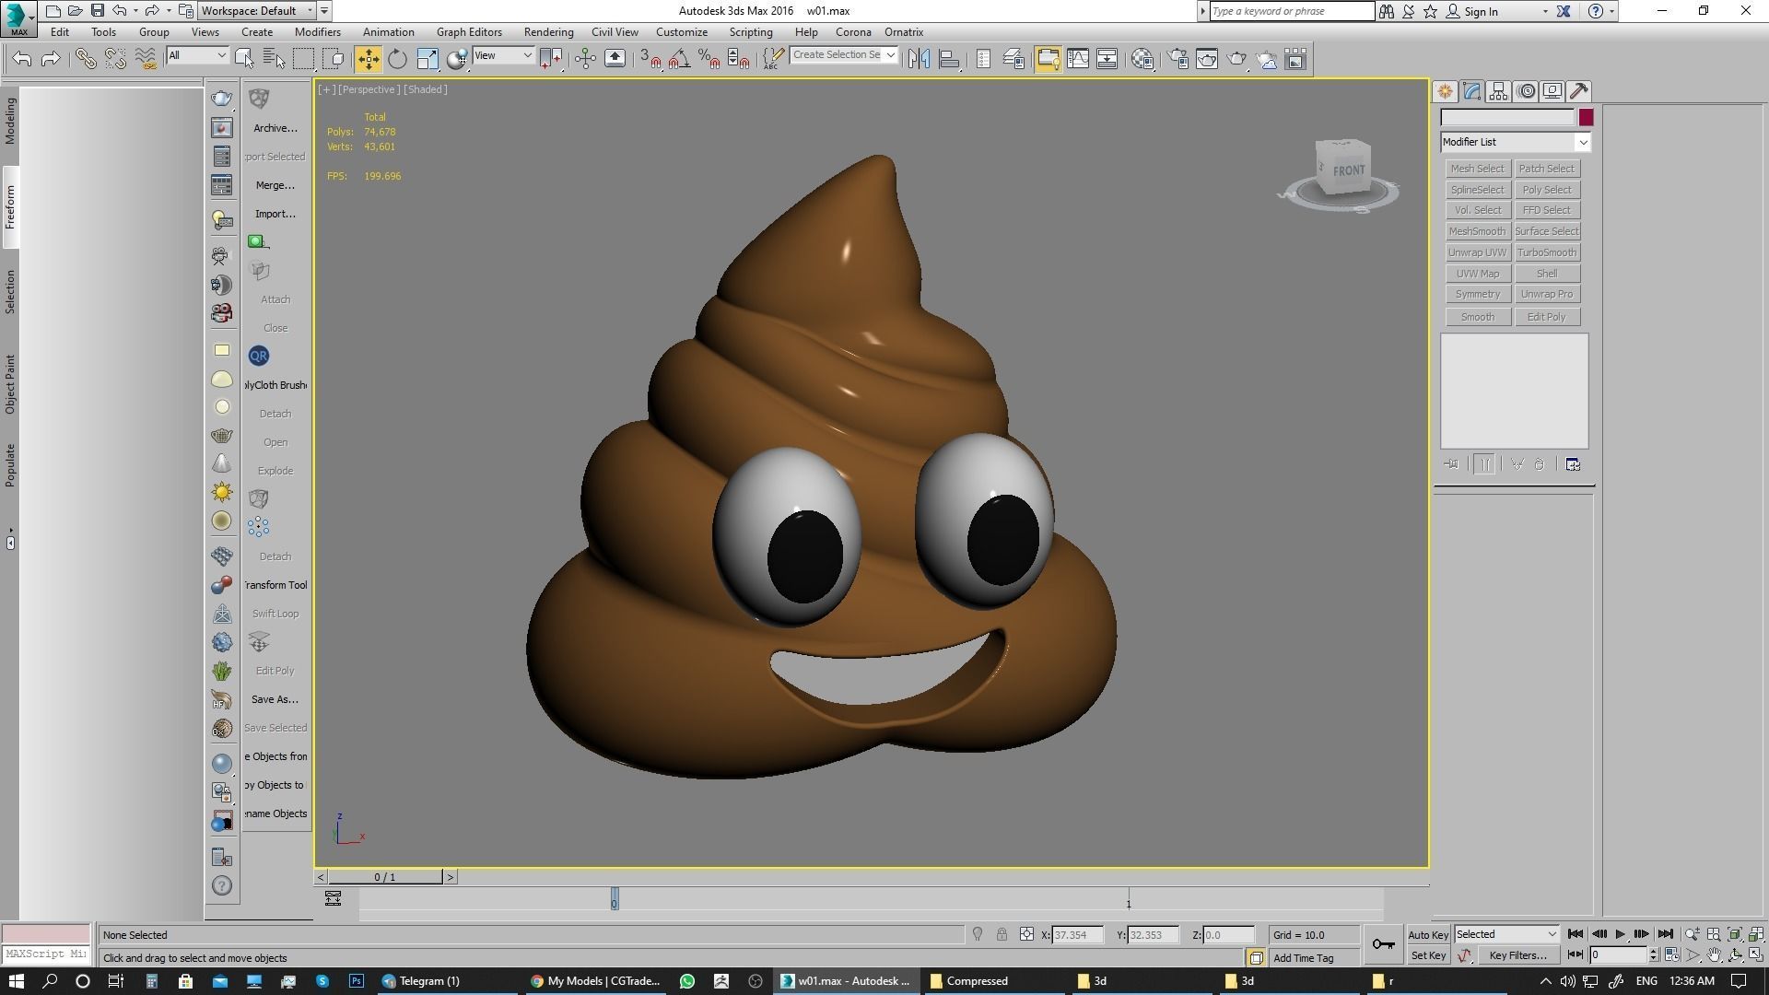The height and width of the screenshot is (995, 1769).
Task: Open the Scripting menu
Action: point(751,32)
